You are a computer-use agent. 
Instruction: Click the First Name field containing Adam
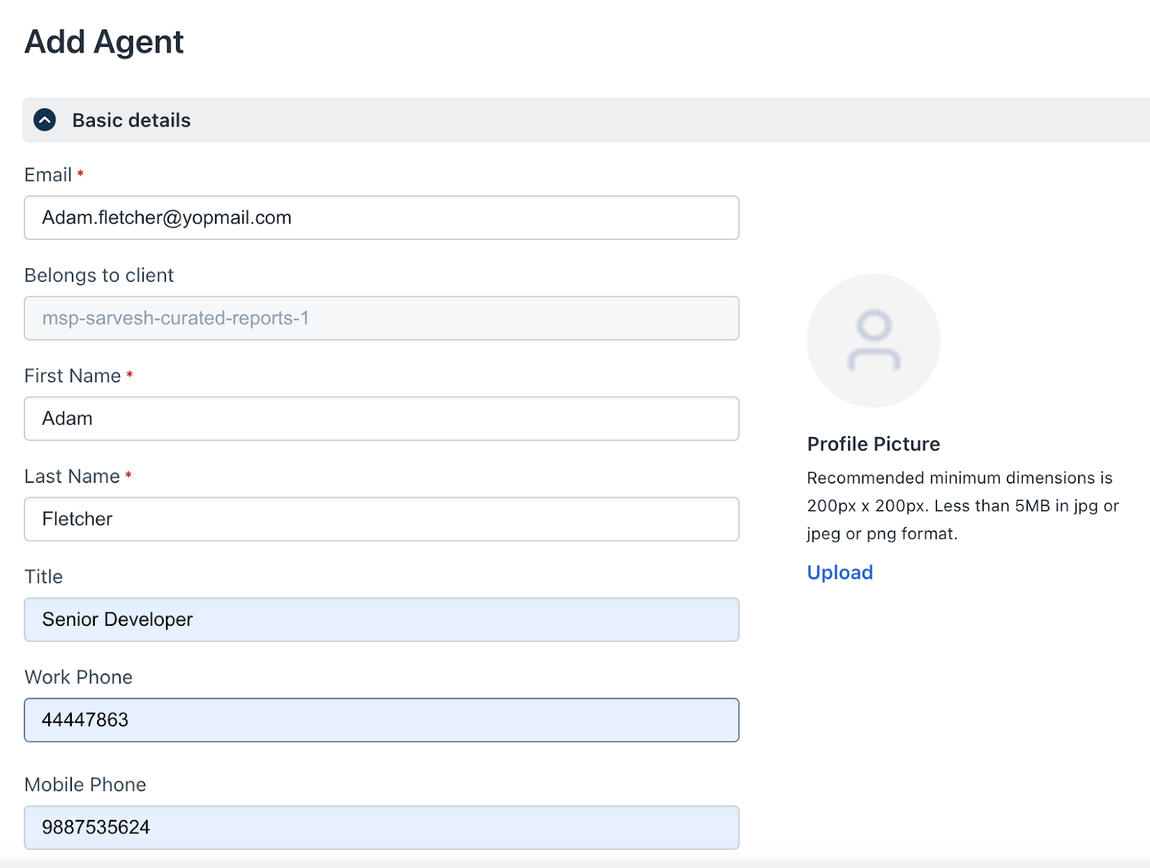381,419
